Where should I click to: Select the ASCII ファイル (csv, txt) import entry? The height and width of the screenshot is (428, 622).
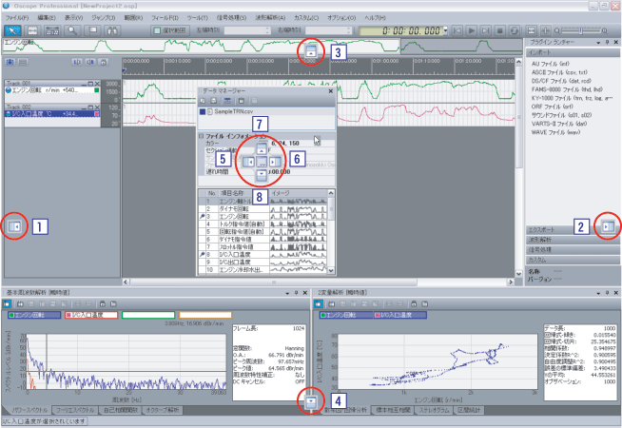559,72
